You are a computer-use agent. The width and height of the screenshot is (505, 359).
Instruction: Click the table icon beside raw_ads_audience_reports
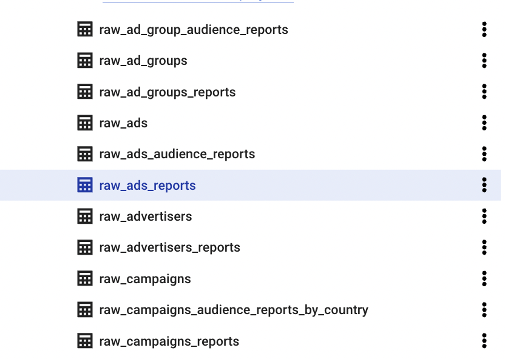pos(85,154)
